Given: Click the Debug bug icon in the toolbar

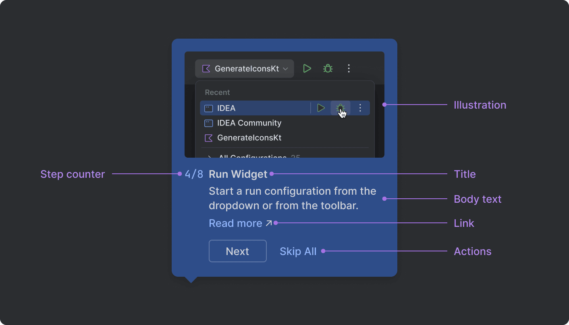Looking at the screenshot, I should click(328, 68).
